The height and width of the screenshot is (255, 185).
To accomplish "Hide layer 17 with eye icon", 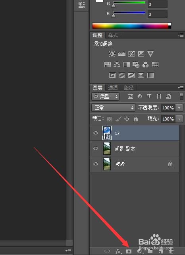I will pyautogui.click(x=96, y=133).
